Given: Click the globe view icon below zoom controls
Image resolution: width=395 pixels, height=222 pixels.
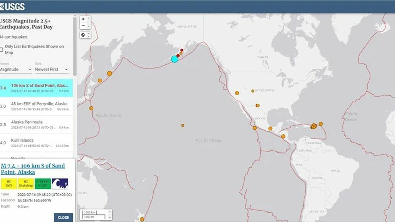Looking at the screenshot, I should (x=83, y=35).
